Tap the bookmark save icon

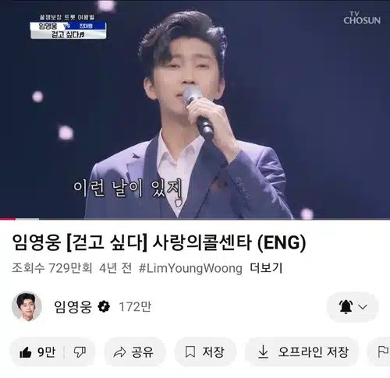(x=190, y=352)
